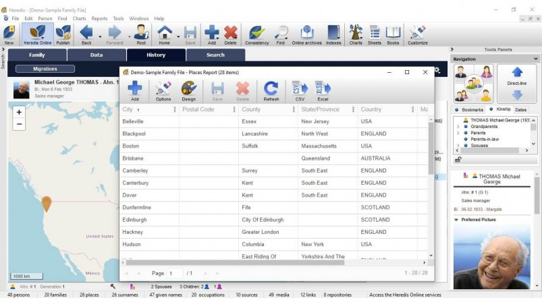This screenshot has width=542, height=304.
Task: Click the page number input field
Action: [x=174, y=273]
